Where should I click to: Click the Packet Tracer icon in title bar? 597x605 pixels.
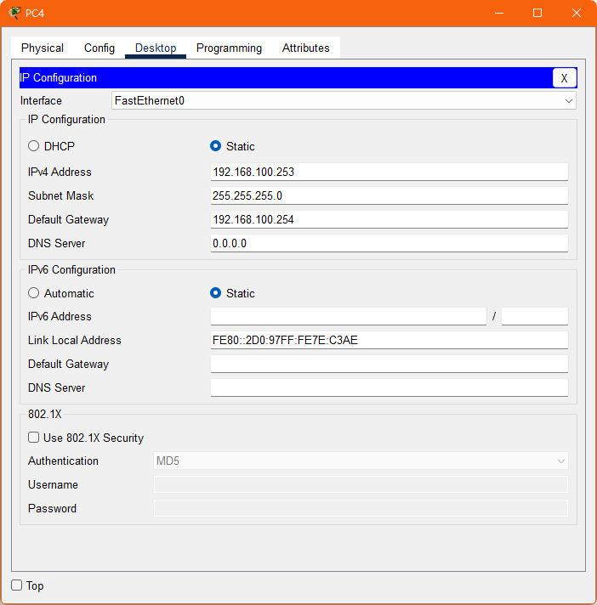[14, 13]
